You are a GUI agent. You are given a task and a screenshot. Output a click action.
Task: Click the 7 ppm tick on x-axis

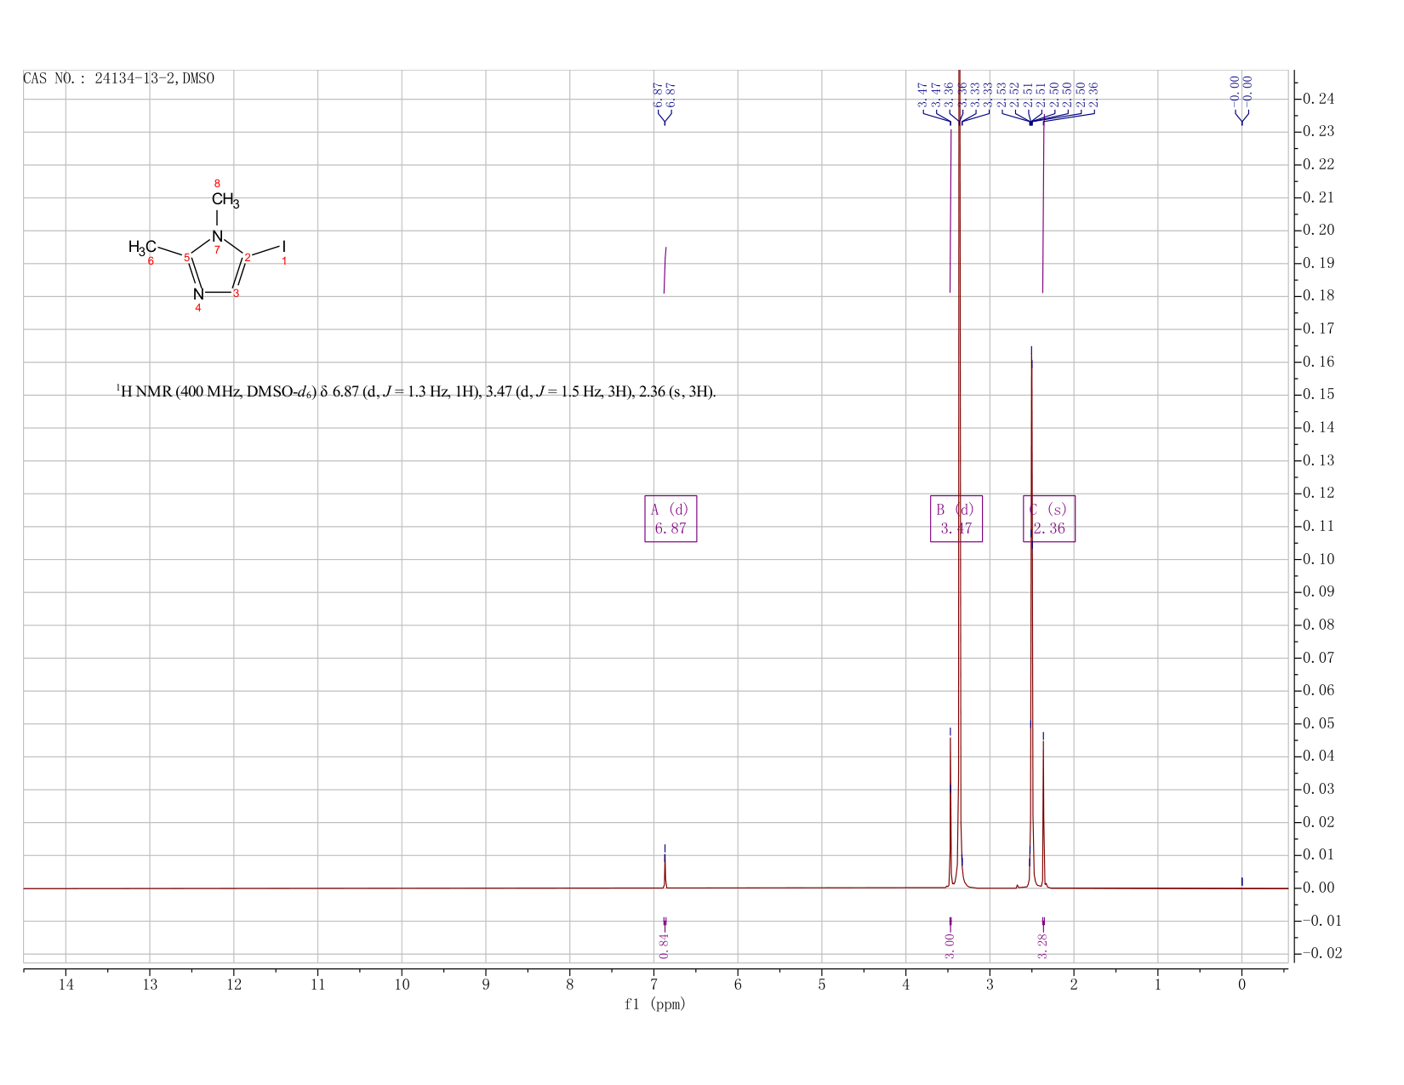pos(653,985)
